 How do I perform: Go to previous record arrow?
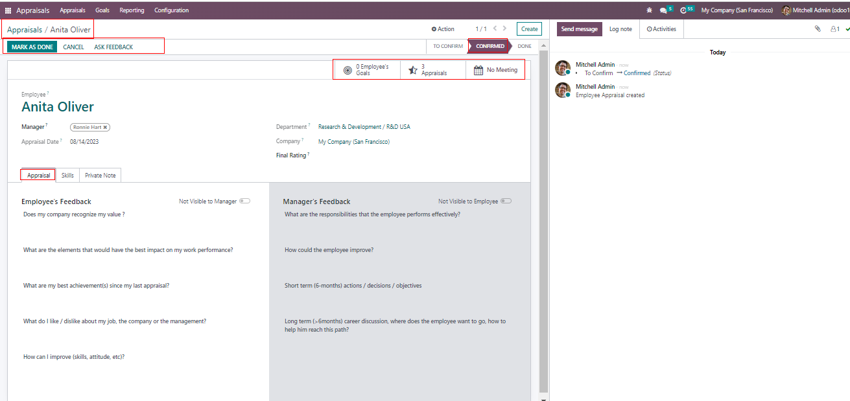(x=495, y=29)
